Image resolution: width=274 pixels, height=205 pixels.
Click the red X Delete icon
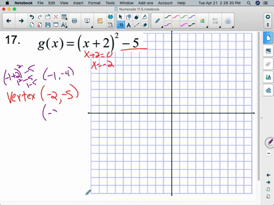point(56,17)
